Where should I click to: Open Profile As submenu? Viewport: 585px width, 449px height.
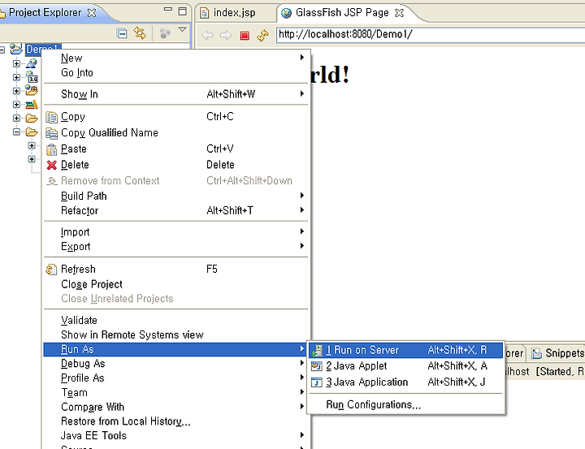click(176, 378)
